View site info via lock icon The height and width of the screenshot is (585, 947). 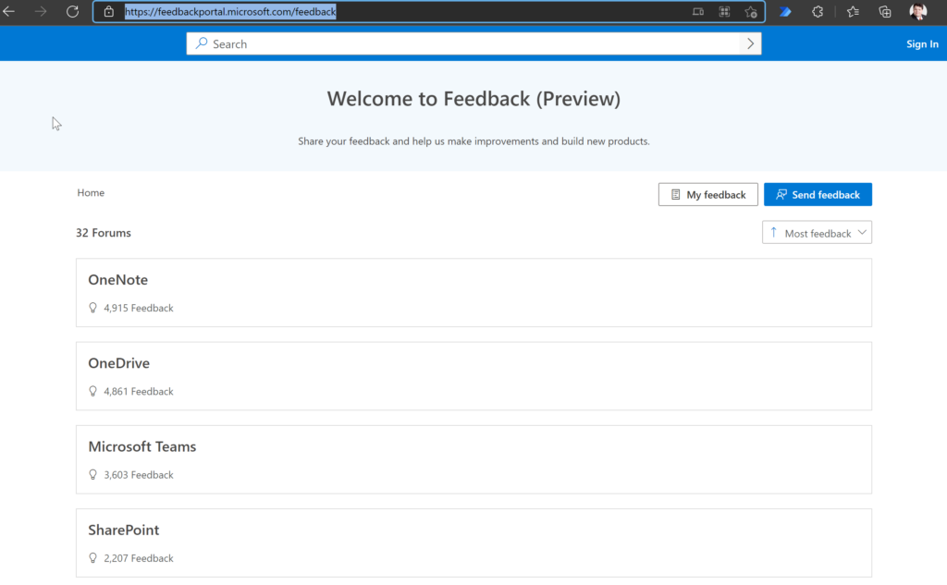[109, 11]
